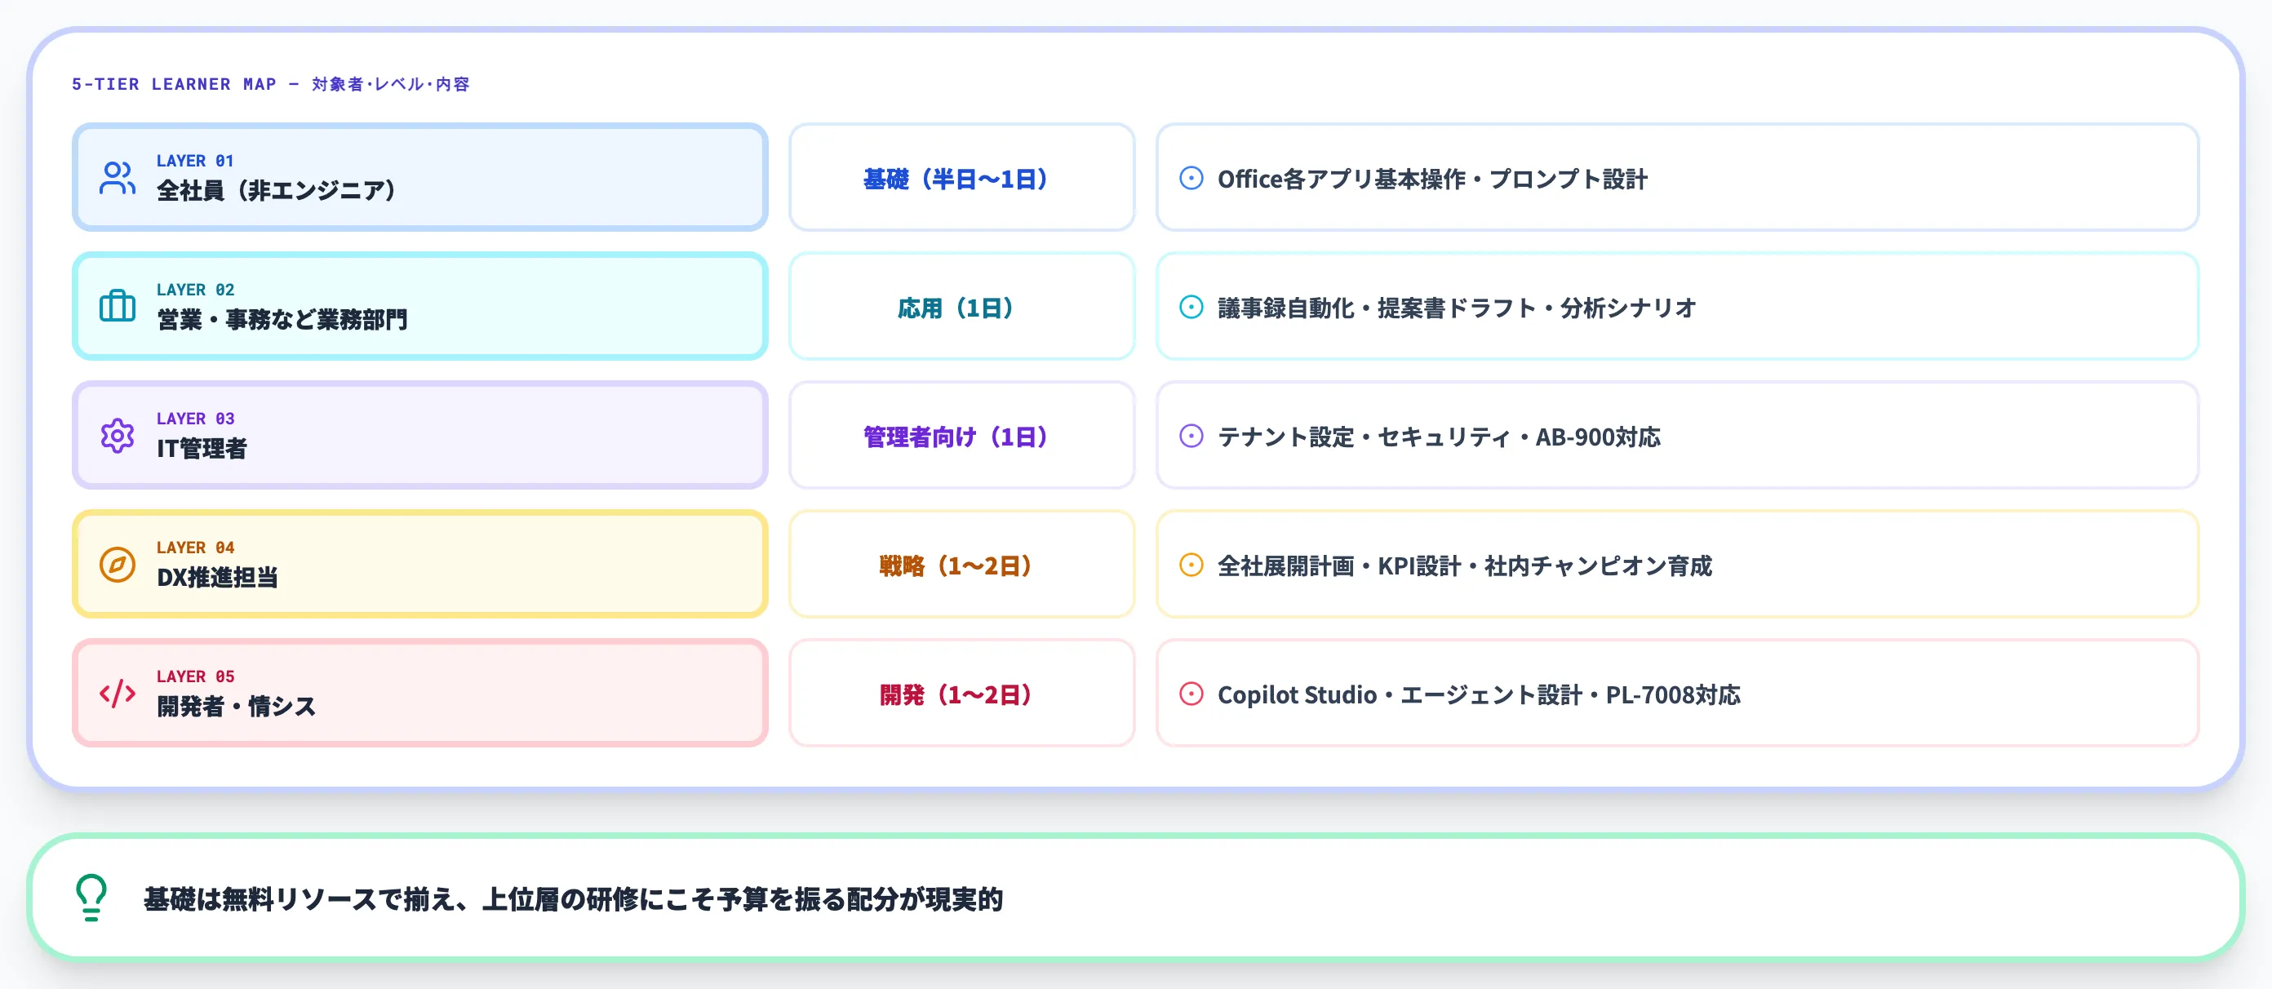Click the 開発（1〜2日） level box
The width and height of the screenshot is (2272, 989).
pos(961,693)
